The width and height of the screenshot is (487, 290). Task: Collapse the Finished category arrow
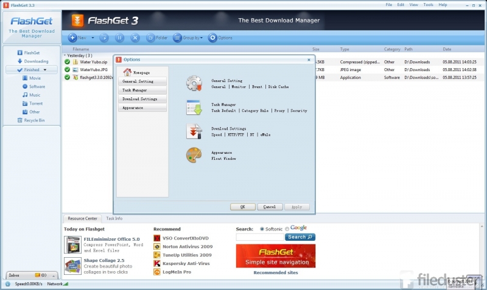45,70
